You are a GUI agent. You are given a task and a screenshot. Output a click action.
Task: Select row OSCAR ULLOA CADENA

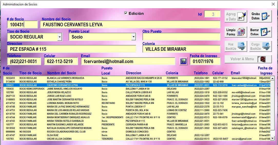click(137, 139)
